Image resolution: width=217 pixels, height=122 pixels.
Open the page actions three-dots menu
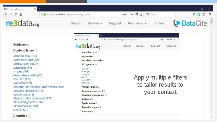132,14
